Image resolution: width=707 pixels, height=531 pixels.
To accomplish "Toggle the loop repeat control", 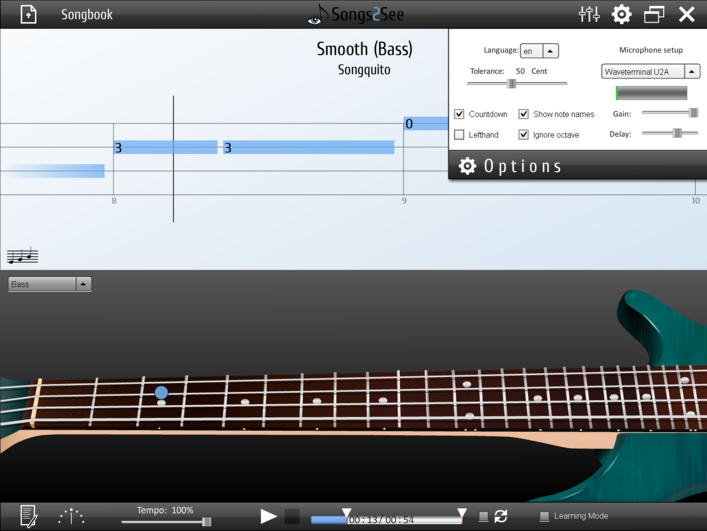I will click(501, 516).
